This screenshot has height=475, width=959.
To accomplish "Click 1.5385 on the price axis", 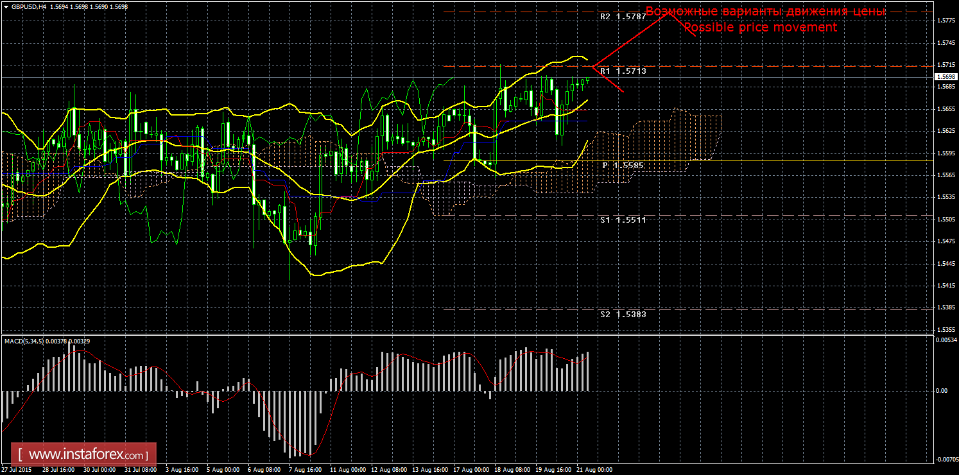I will [x=946, y=308].
